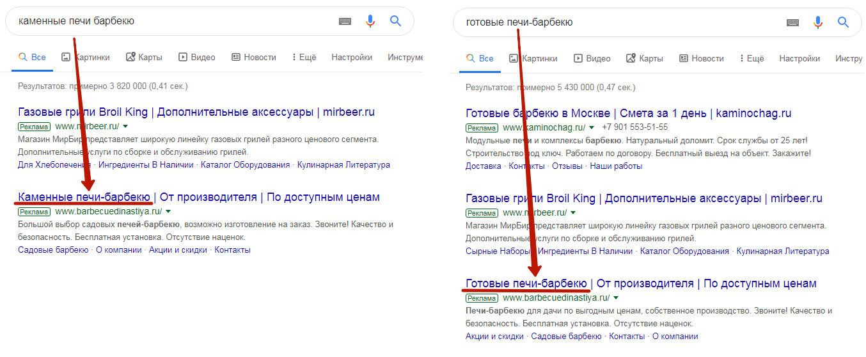This screenshot has width=866, height=357.
Task: Open 'Картинки' tab in left results
Action: pyautogui.click(x=86, y=57)
